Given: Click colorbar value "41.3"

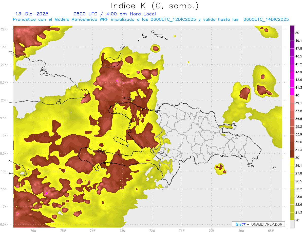Looking at the screenshot, I should tap(299, 88).
